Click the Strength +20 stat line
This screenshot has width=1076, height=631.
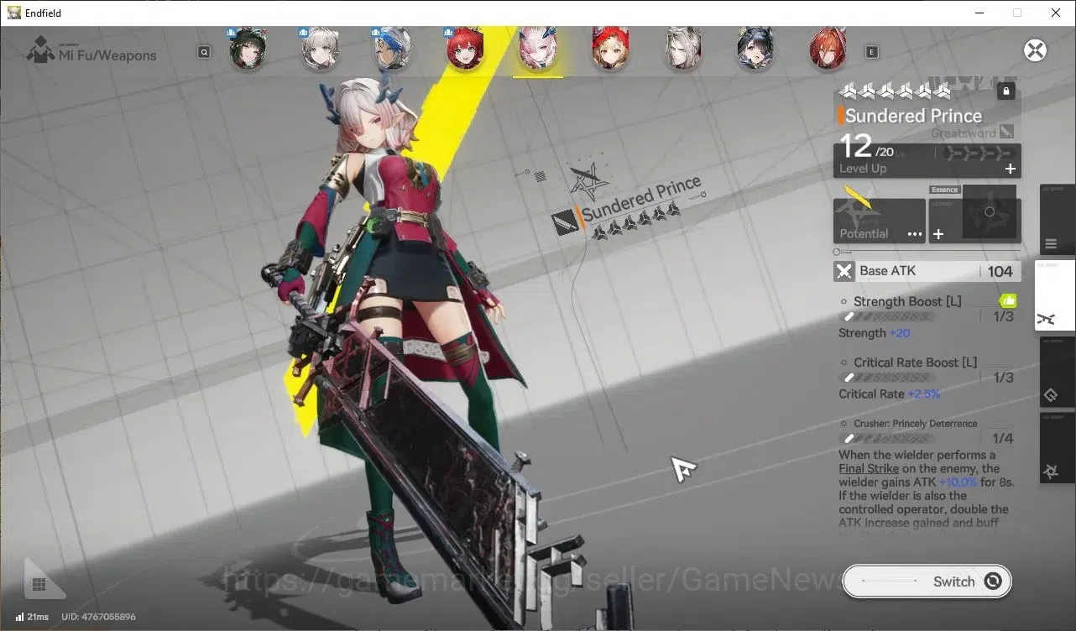click(875, 333)
